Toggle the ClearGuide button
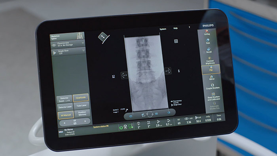Viewport: 277px width, 156px height. pyautogui.click(x=81, y=98)
